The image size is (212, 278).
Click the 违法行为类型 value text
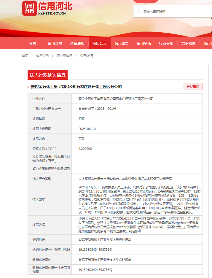[x=125, y=179]
